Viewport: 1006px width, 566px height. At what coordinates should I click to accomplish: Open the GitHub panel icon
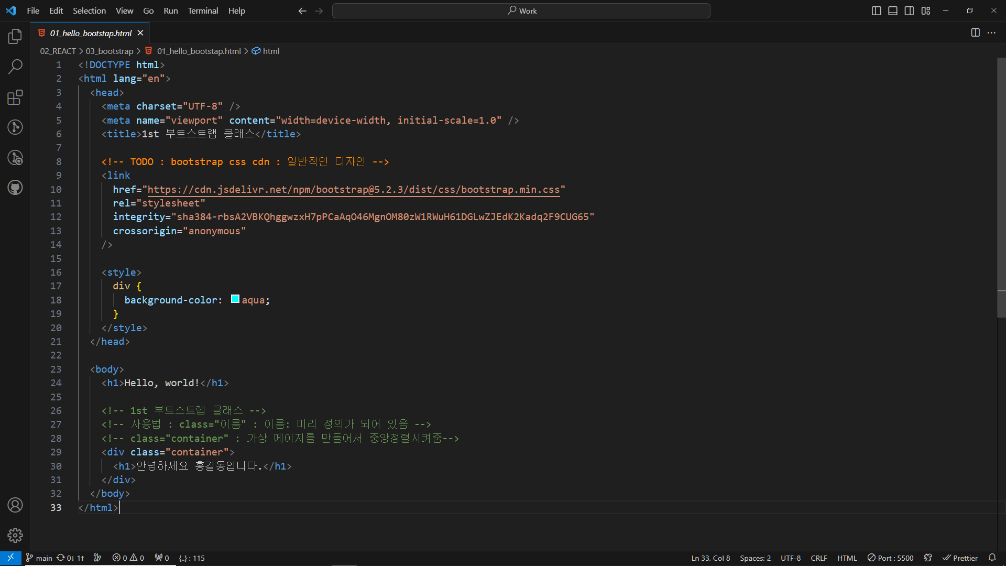click(15, 188)
